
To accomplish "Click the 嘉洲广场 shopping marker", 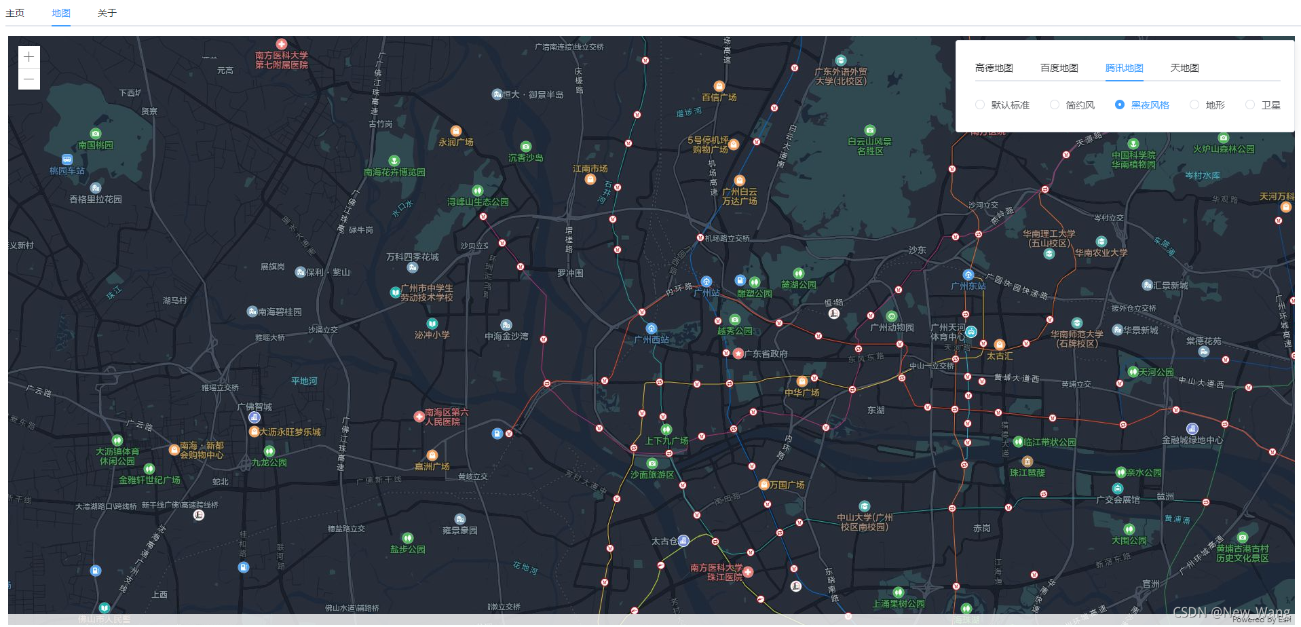I will pos(432,455).
